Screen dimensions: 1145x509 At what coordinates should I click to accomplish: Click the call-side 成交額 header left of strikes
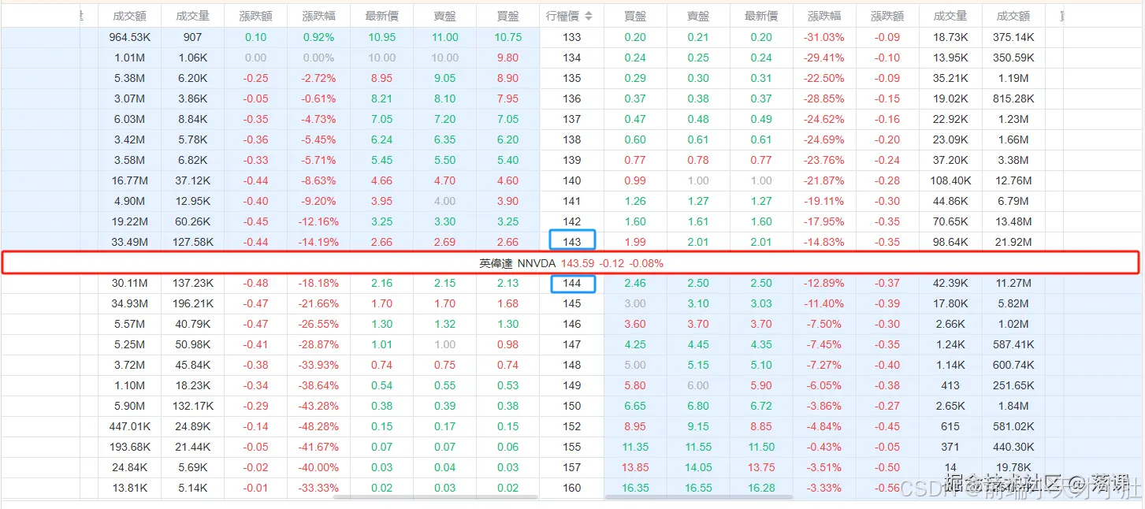click(x=129, y=16)
